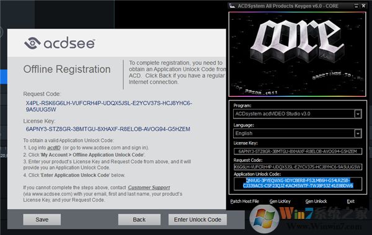Expand the Language dropdown arrow
This screenshot has height=235, width=372.
click(x=358, y=133)
